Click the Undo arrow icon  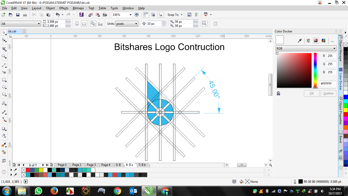[58, 15]
